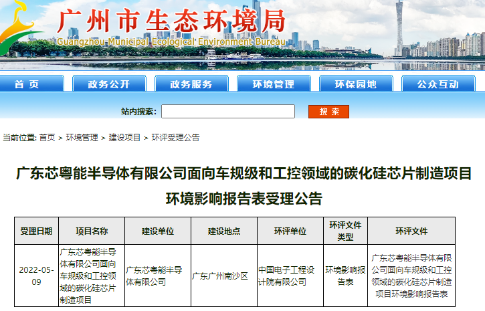Open the 环境影响报告表 document link in table
485x311 pixels.
pos(411,276)
